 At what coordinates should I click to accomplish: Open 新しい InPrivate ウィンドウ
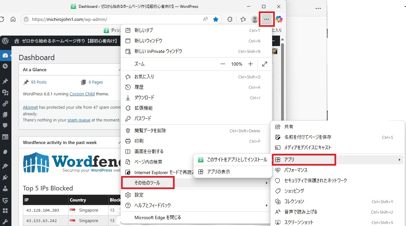(196, 51)
